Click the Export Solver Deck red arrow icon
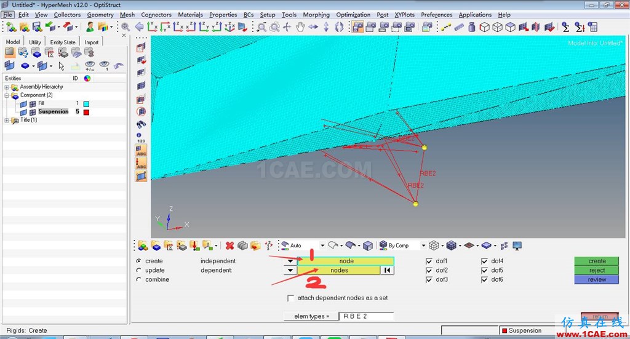This screenshot has height=339, width=630. point(68,27)
